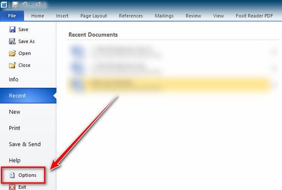Switch to the Insert tab
This screenshot has width=282, height=190.
point(62,16)
